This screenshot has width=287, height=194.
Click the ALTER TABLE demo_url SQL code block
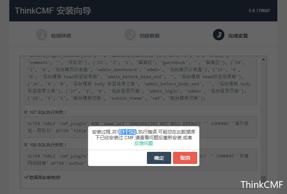pyautogui.click(x=140, y=127)
